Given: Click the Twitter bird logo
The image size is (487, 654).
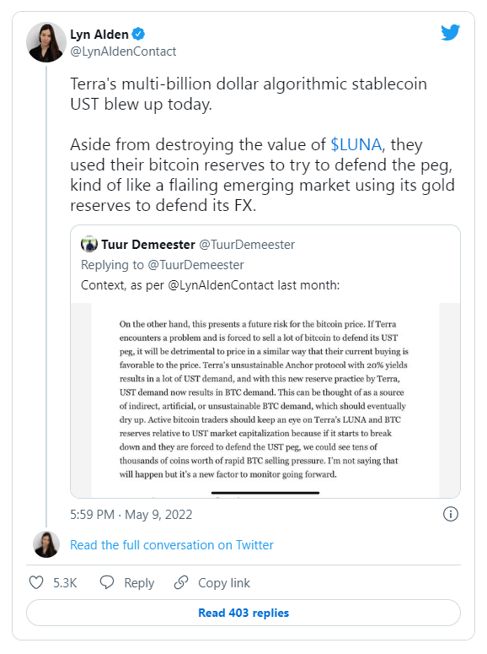Looking at the screenshot, I should click(450, 33).
